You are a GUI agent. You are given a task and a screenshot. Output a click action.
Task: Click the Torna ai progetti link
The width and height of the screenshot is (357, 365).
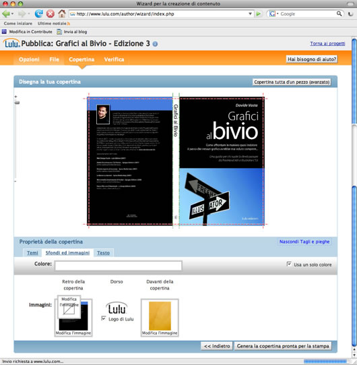(x=327, y=44)
